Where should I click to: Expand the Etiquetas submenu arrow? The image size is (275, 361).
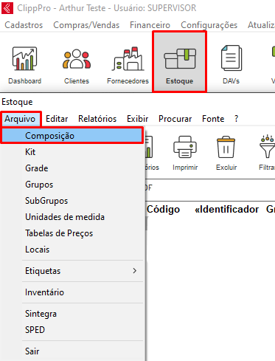tap(134, 271)
